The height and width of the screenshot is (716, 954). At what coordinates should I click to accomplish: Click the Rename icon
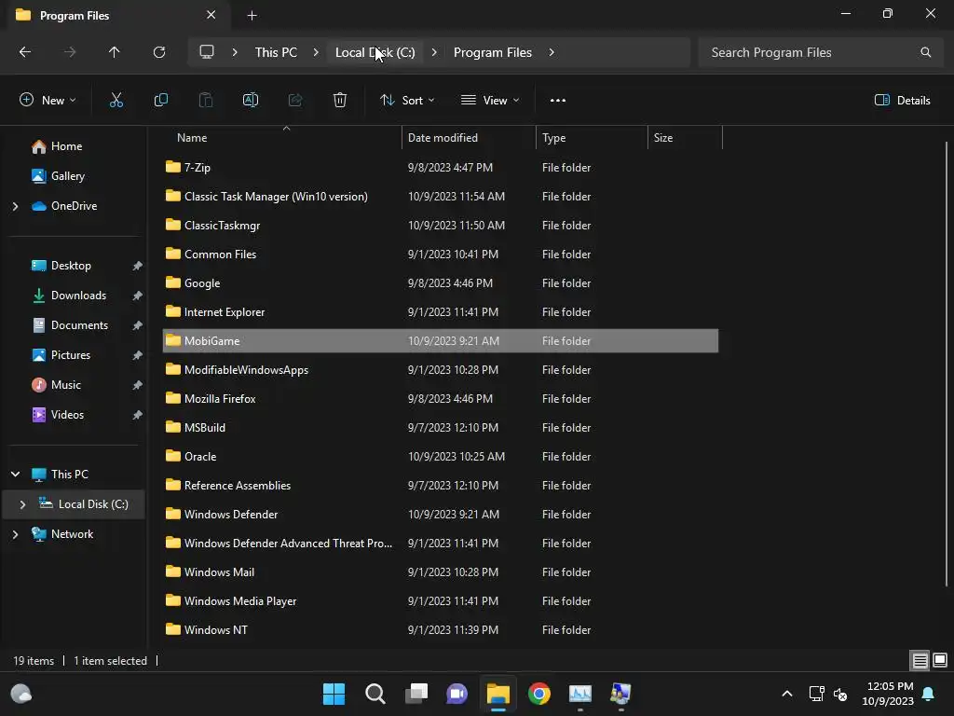click(x=251, y=101)
